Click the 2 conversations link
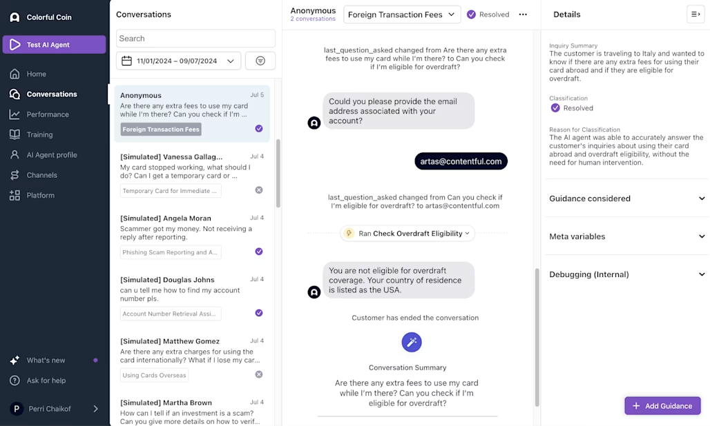Image resolution: width=710 pixels, height=426 pixels. point(313,19)
